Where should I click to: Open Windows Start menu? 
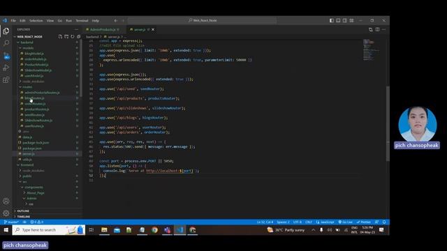(6, 230)
